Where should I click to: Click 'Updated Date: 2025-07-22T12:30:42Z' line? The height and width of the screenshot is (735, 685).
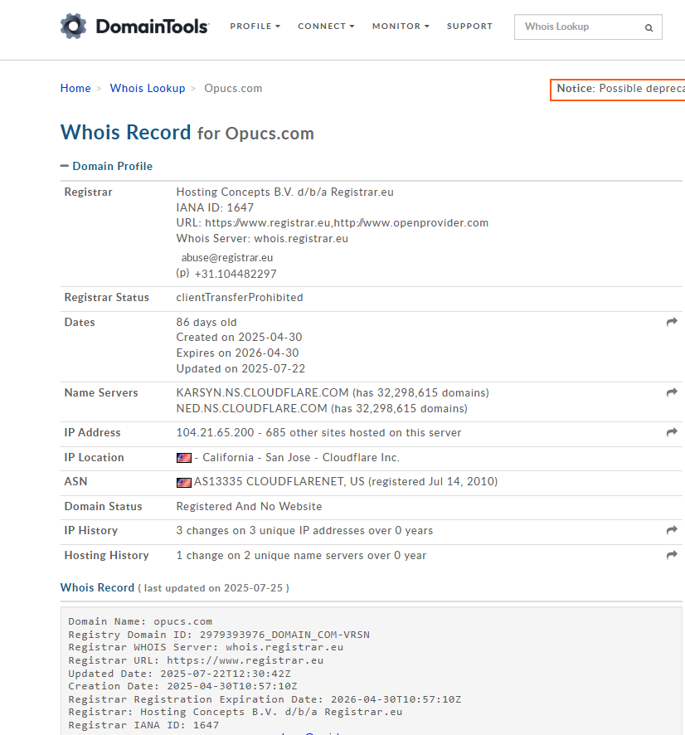(x=179, y=674)
